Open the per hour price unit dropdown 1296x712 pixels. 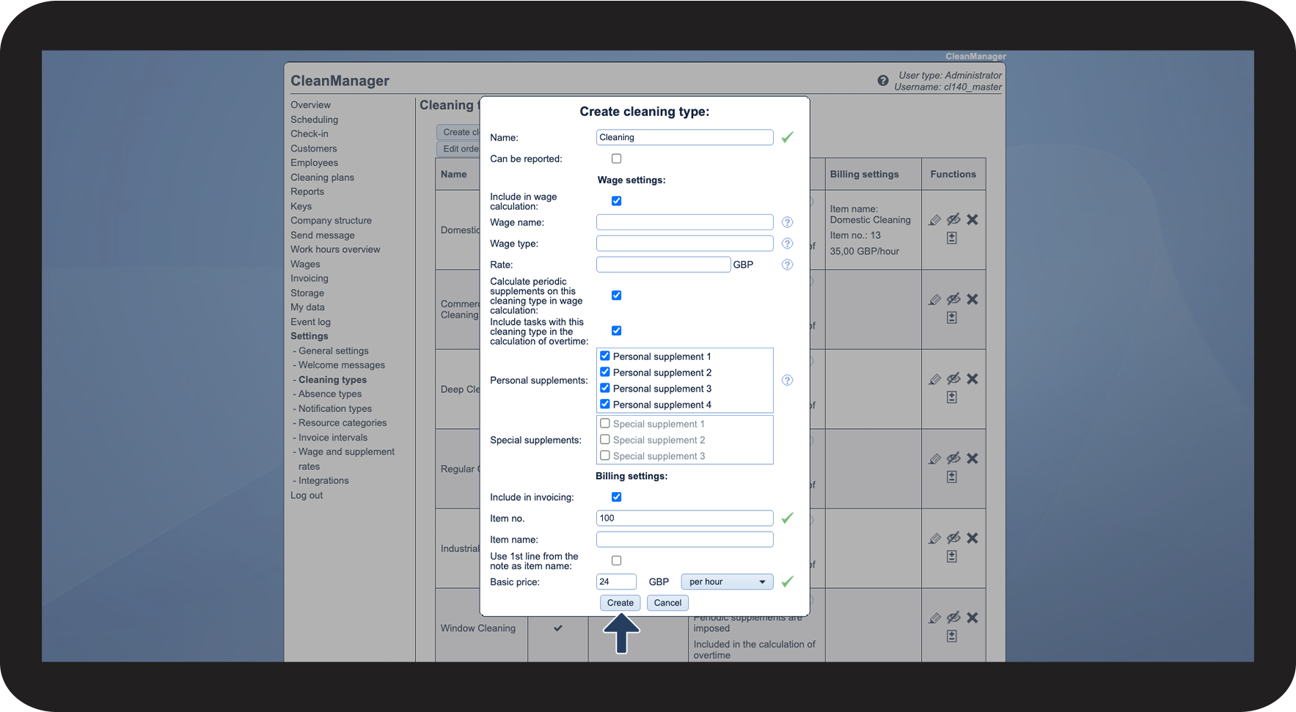[727, 581]
